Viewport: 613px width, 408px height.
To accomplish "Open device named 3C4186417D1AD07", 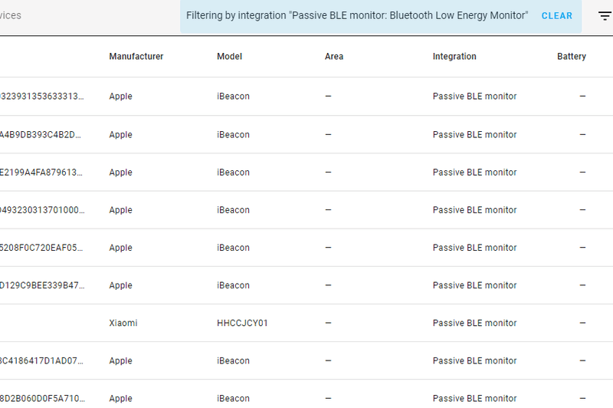I will [x=42, y=360].
